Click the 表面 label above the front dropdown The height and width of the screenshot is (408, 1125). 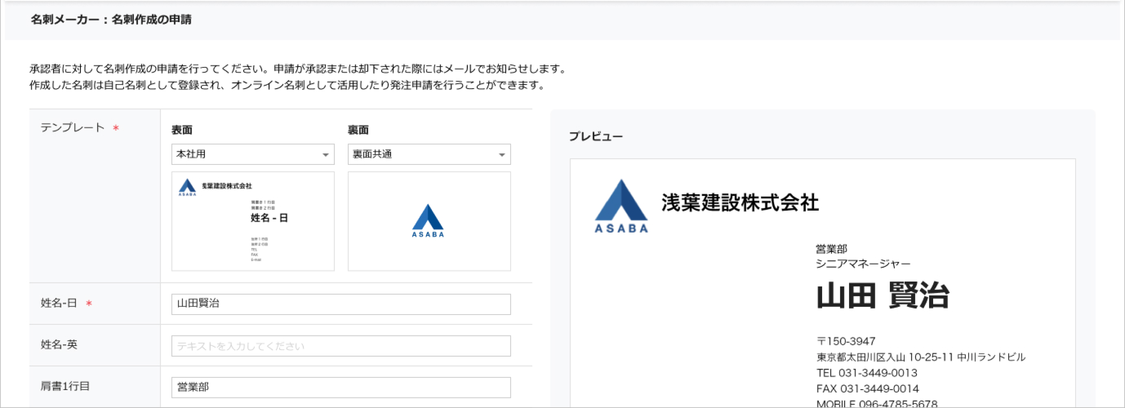[182, 130]
